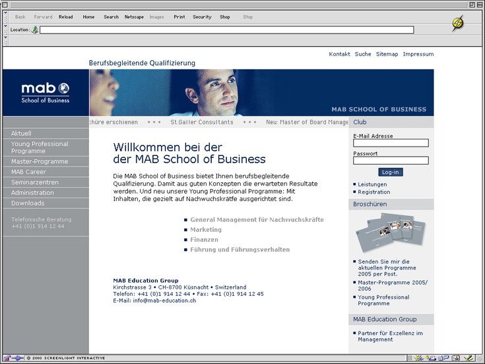This screenshot has height=364, width=485.
Task: Click the Broschüren section header
Action: pyautogui.click(x=391, y=204)
